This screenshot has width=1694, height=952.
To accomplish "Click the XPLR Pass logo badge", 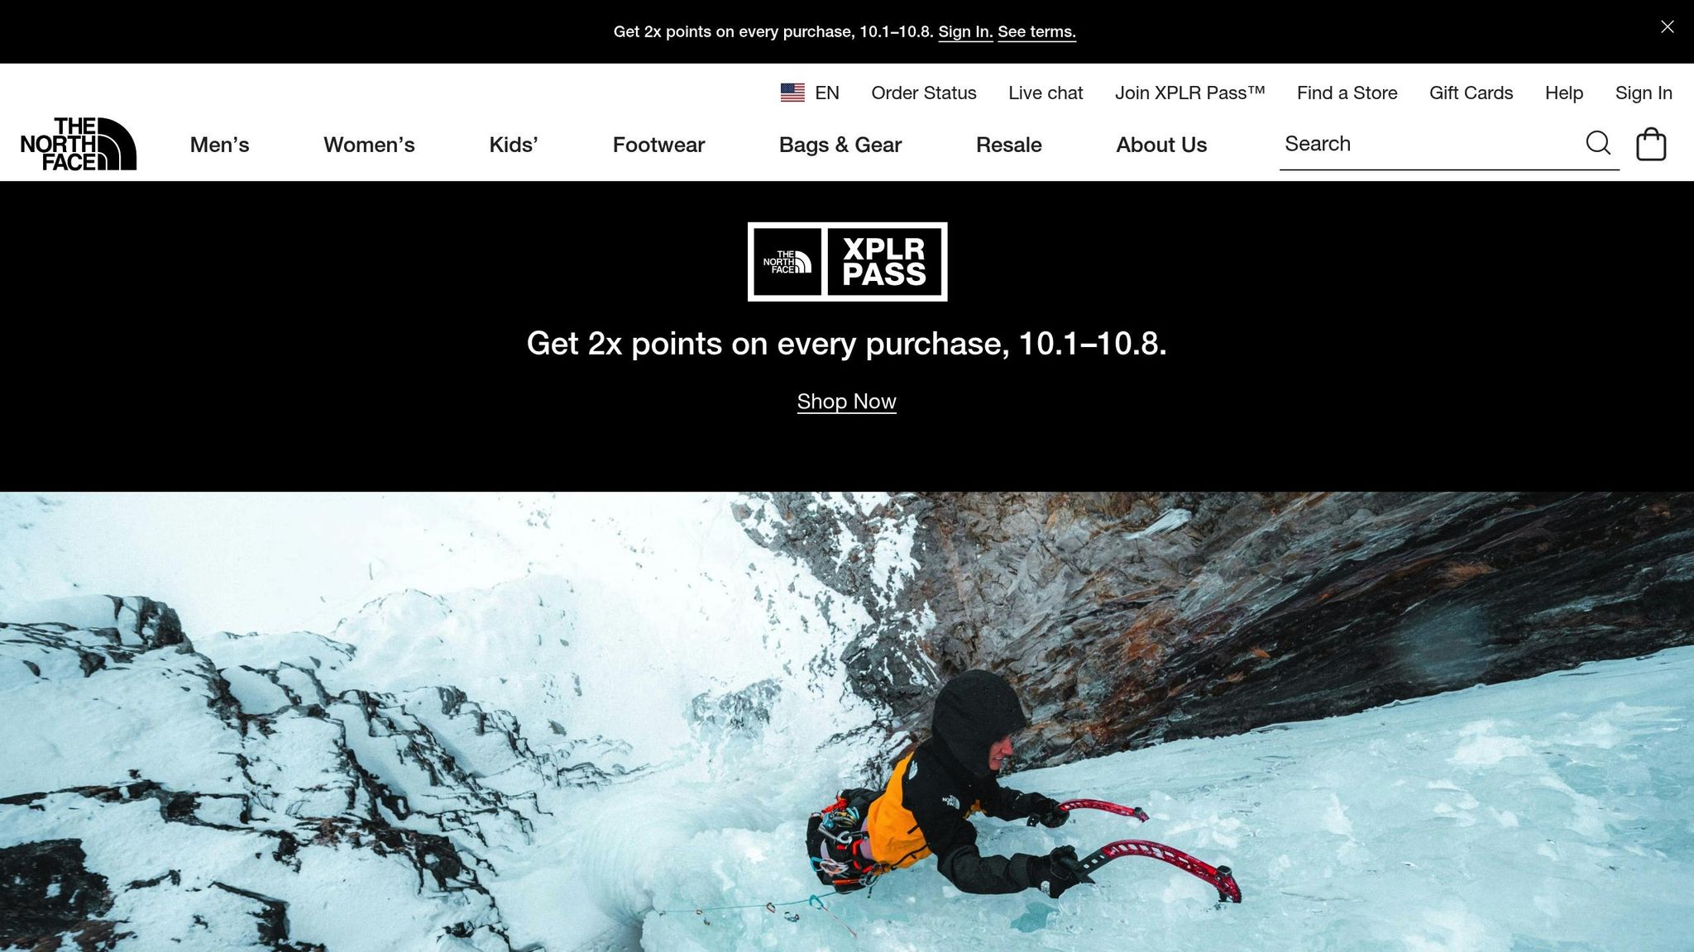I will pos(847,262).
